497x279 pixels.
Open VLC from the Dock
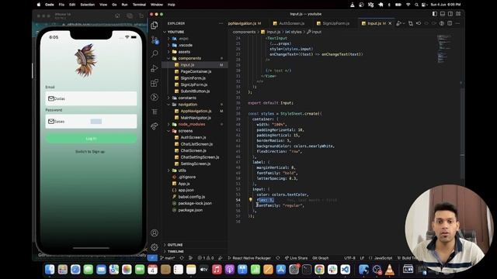(x=390, y=270)
